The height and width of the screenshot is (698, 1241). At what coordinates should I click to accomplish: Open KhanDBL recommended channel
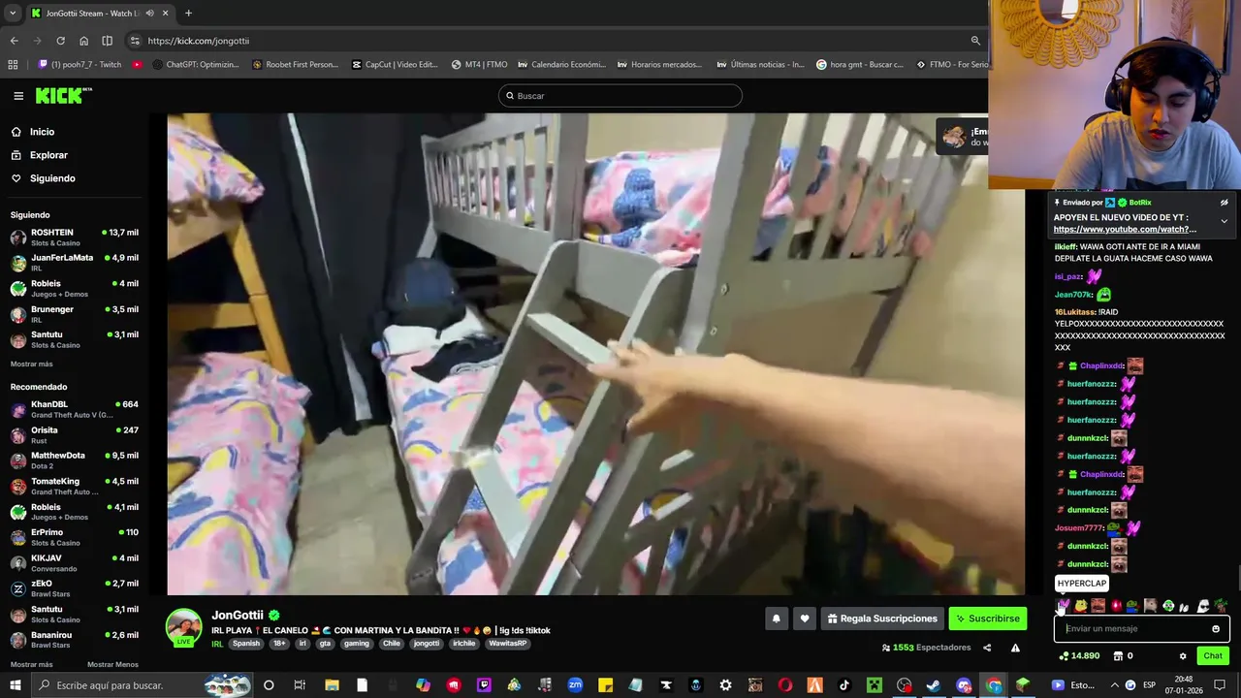pyautogui.click(x=75, y=409)
